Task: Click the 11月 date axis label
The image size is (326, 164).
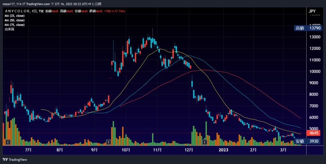Action: coord(157,150)
